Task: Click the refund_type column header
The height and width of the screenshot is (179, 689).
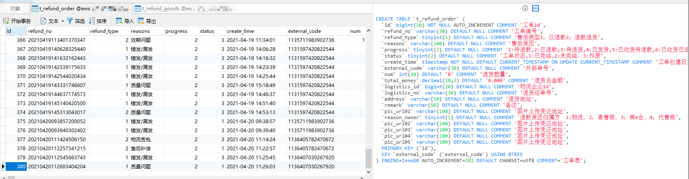Action: tap(109, 31)
